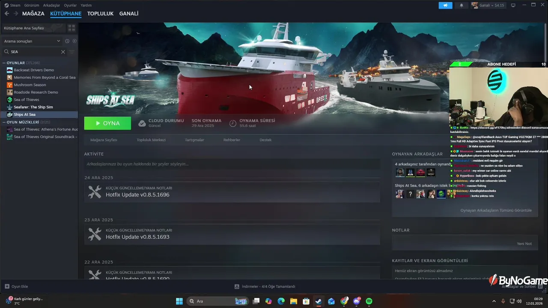548x308 pixels.
Task: Click Oyun Ekle plus icon
Action: [7, 286]
